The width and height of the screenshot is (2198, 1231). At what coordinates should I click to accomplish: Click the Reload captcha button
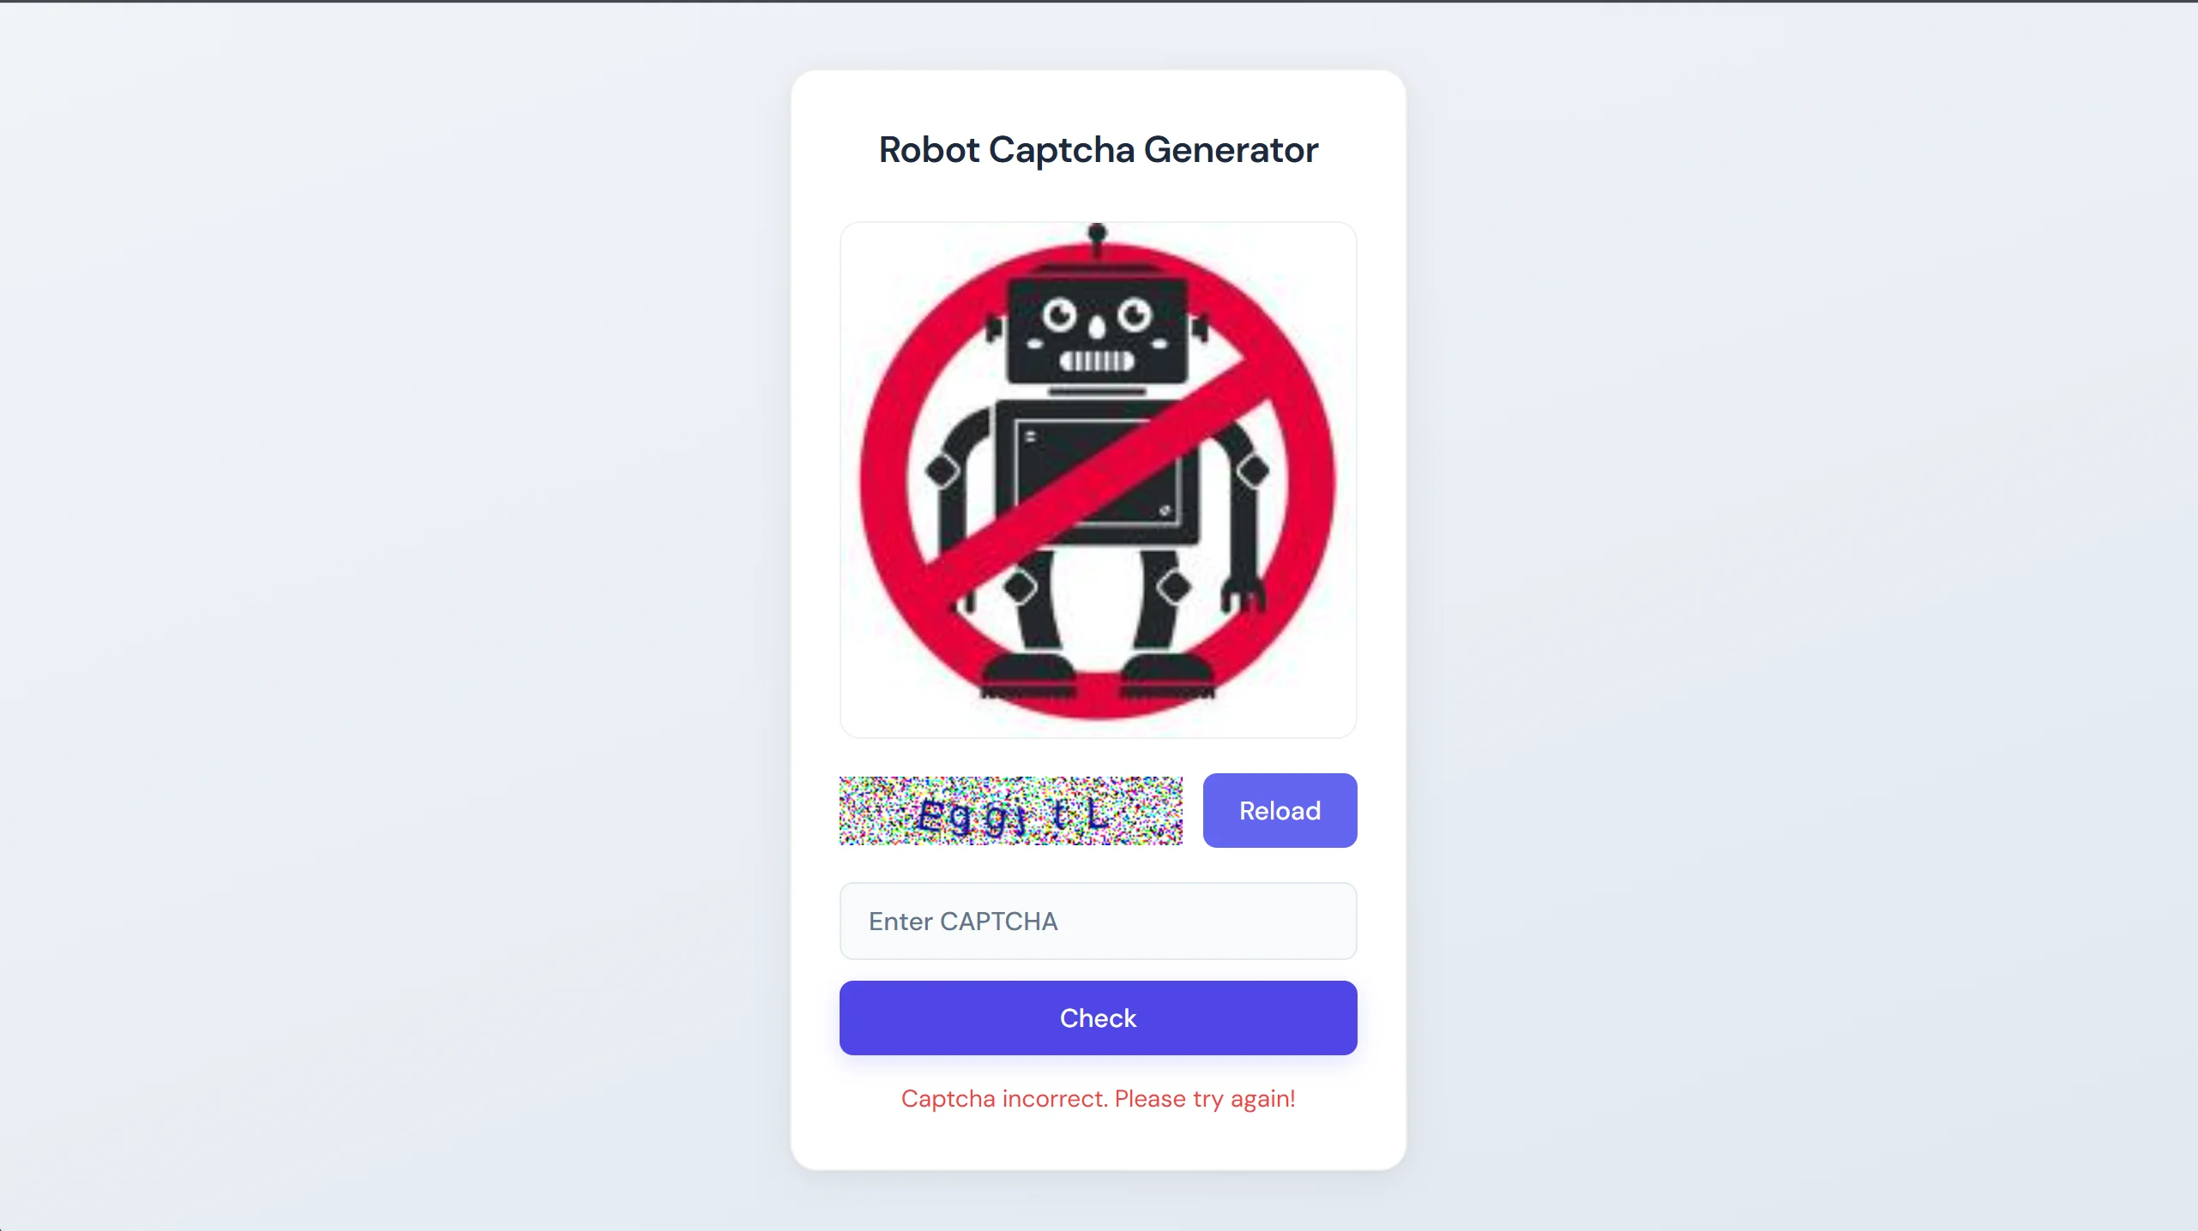pyautogui.click(x=1280, y=810)
